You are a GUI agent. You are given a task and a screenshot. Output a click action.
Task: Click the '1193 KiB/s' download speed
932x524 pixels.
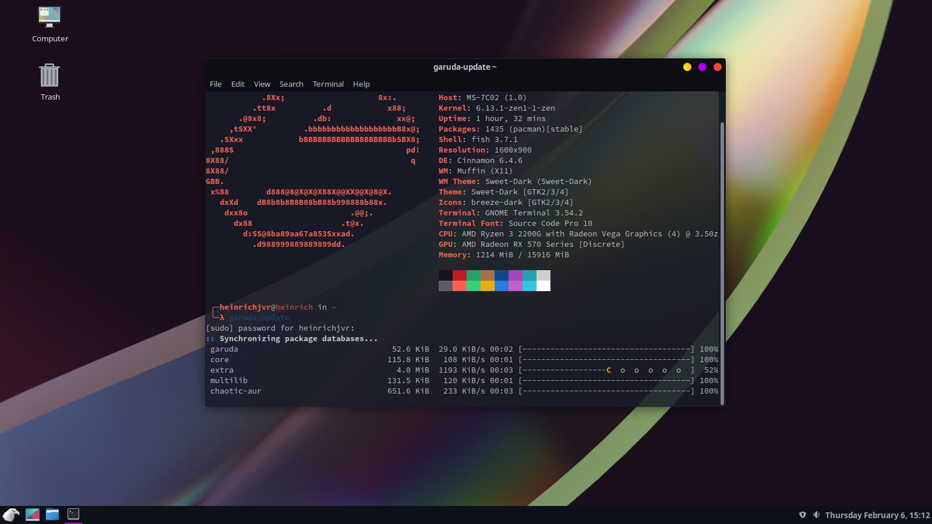(462, 370)
